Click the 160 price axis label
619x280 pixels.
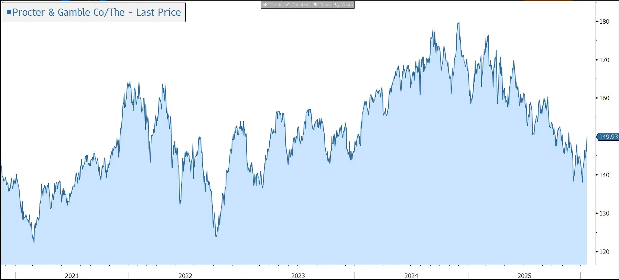[x=604, y=98]
